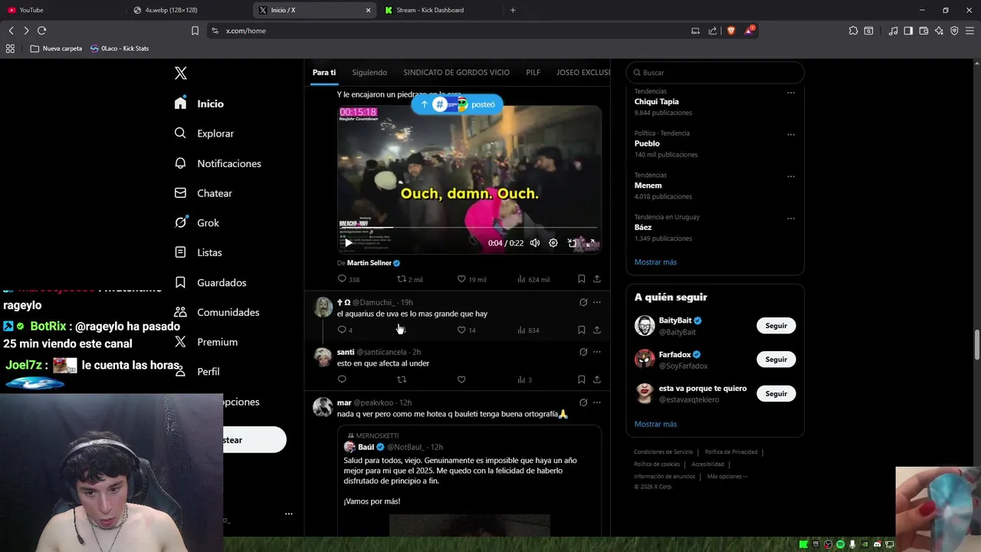Open Brave Rewards triangle icon
This screenshot has height=552, width=981.
(x=749, y=31)
